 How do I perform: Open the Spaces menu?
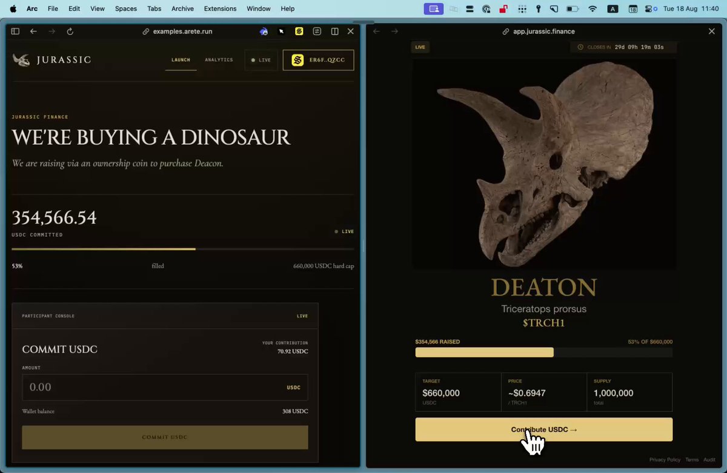[x=126, y=8]
